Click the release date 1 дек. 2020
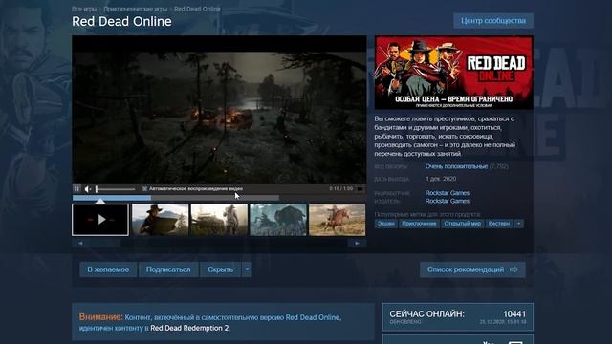Image resolution: width=612 pixels, height=344 pixels. [441, 179]
